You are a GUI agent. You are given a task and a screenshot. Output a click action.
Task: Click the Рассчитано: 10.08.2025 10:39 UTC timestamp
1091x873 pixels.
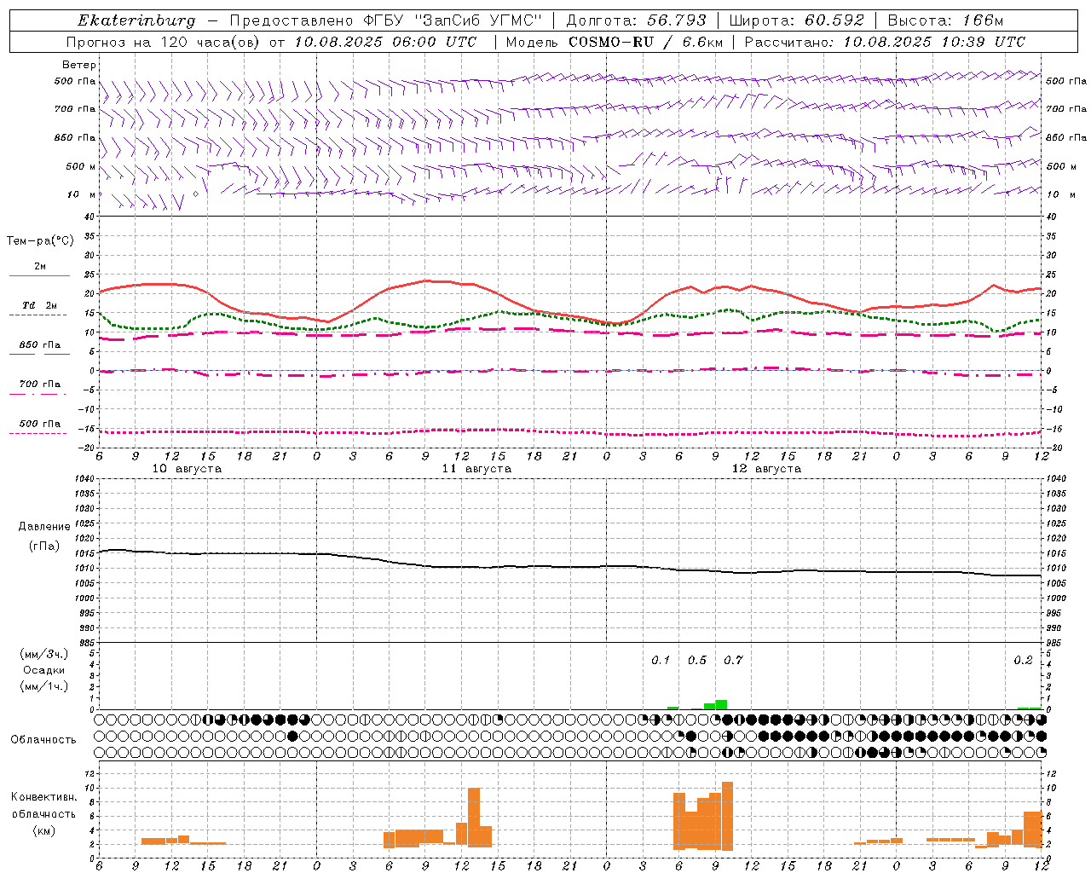885,42
